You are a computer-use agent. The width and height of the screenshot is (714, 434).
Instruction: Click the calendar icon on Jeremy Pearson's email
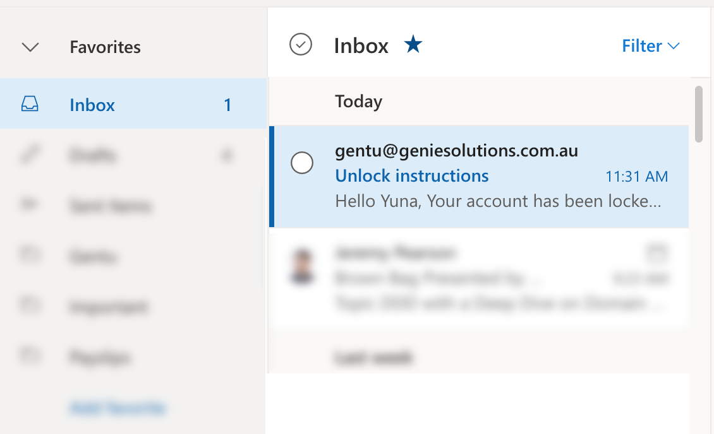(x=658, y=252)
